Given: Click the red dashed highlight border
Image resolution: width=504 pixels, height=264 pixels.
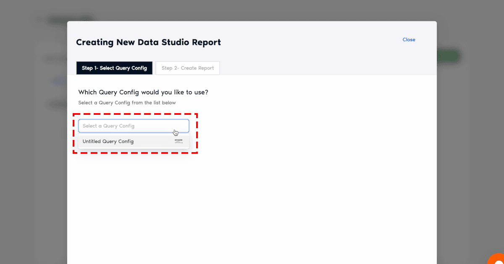Looking at the screenshot, I should (x=134, y=114).
